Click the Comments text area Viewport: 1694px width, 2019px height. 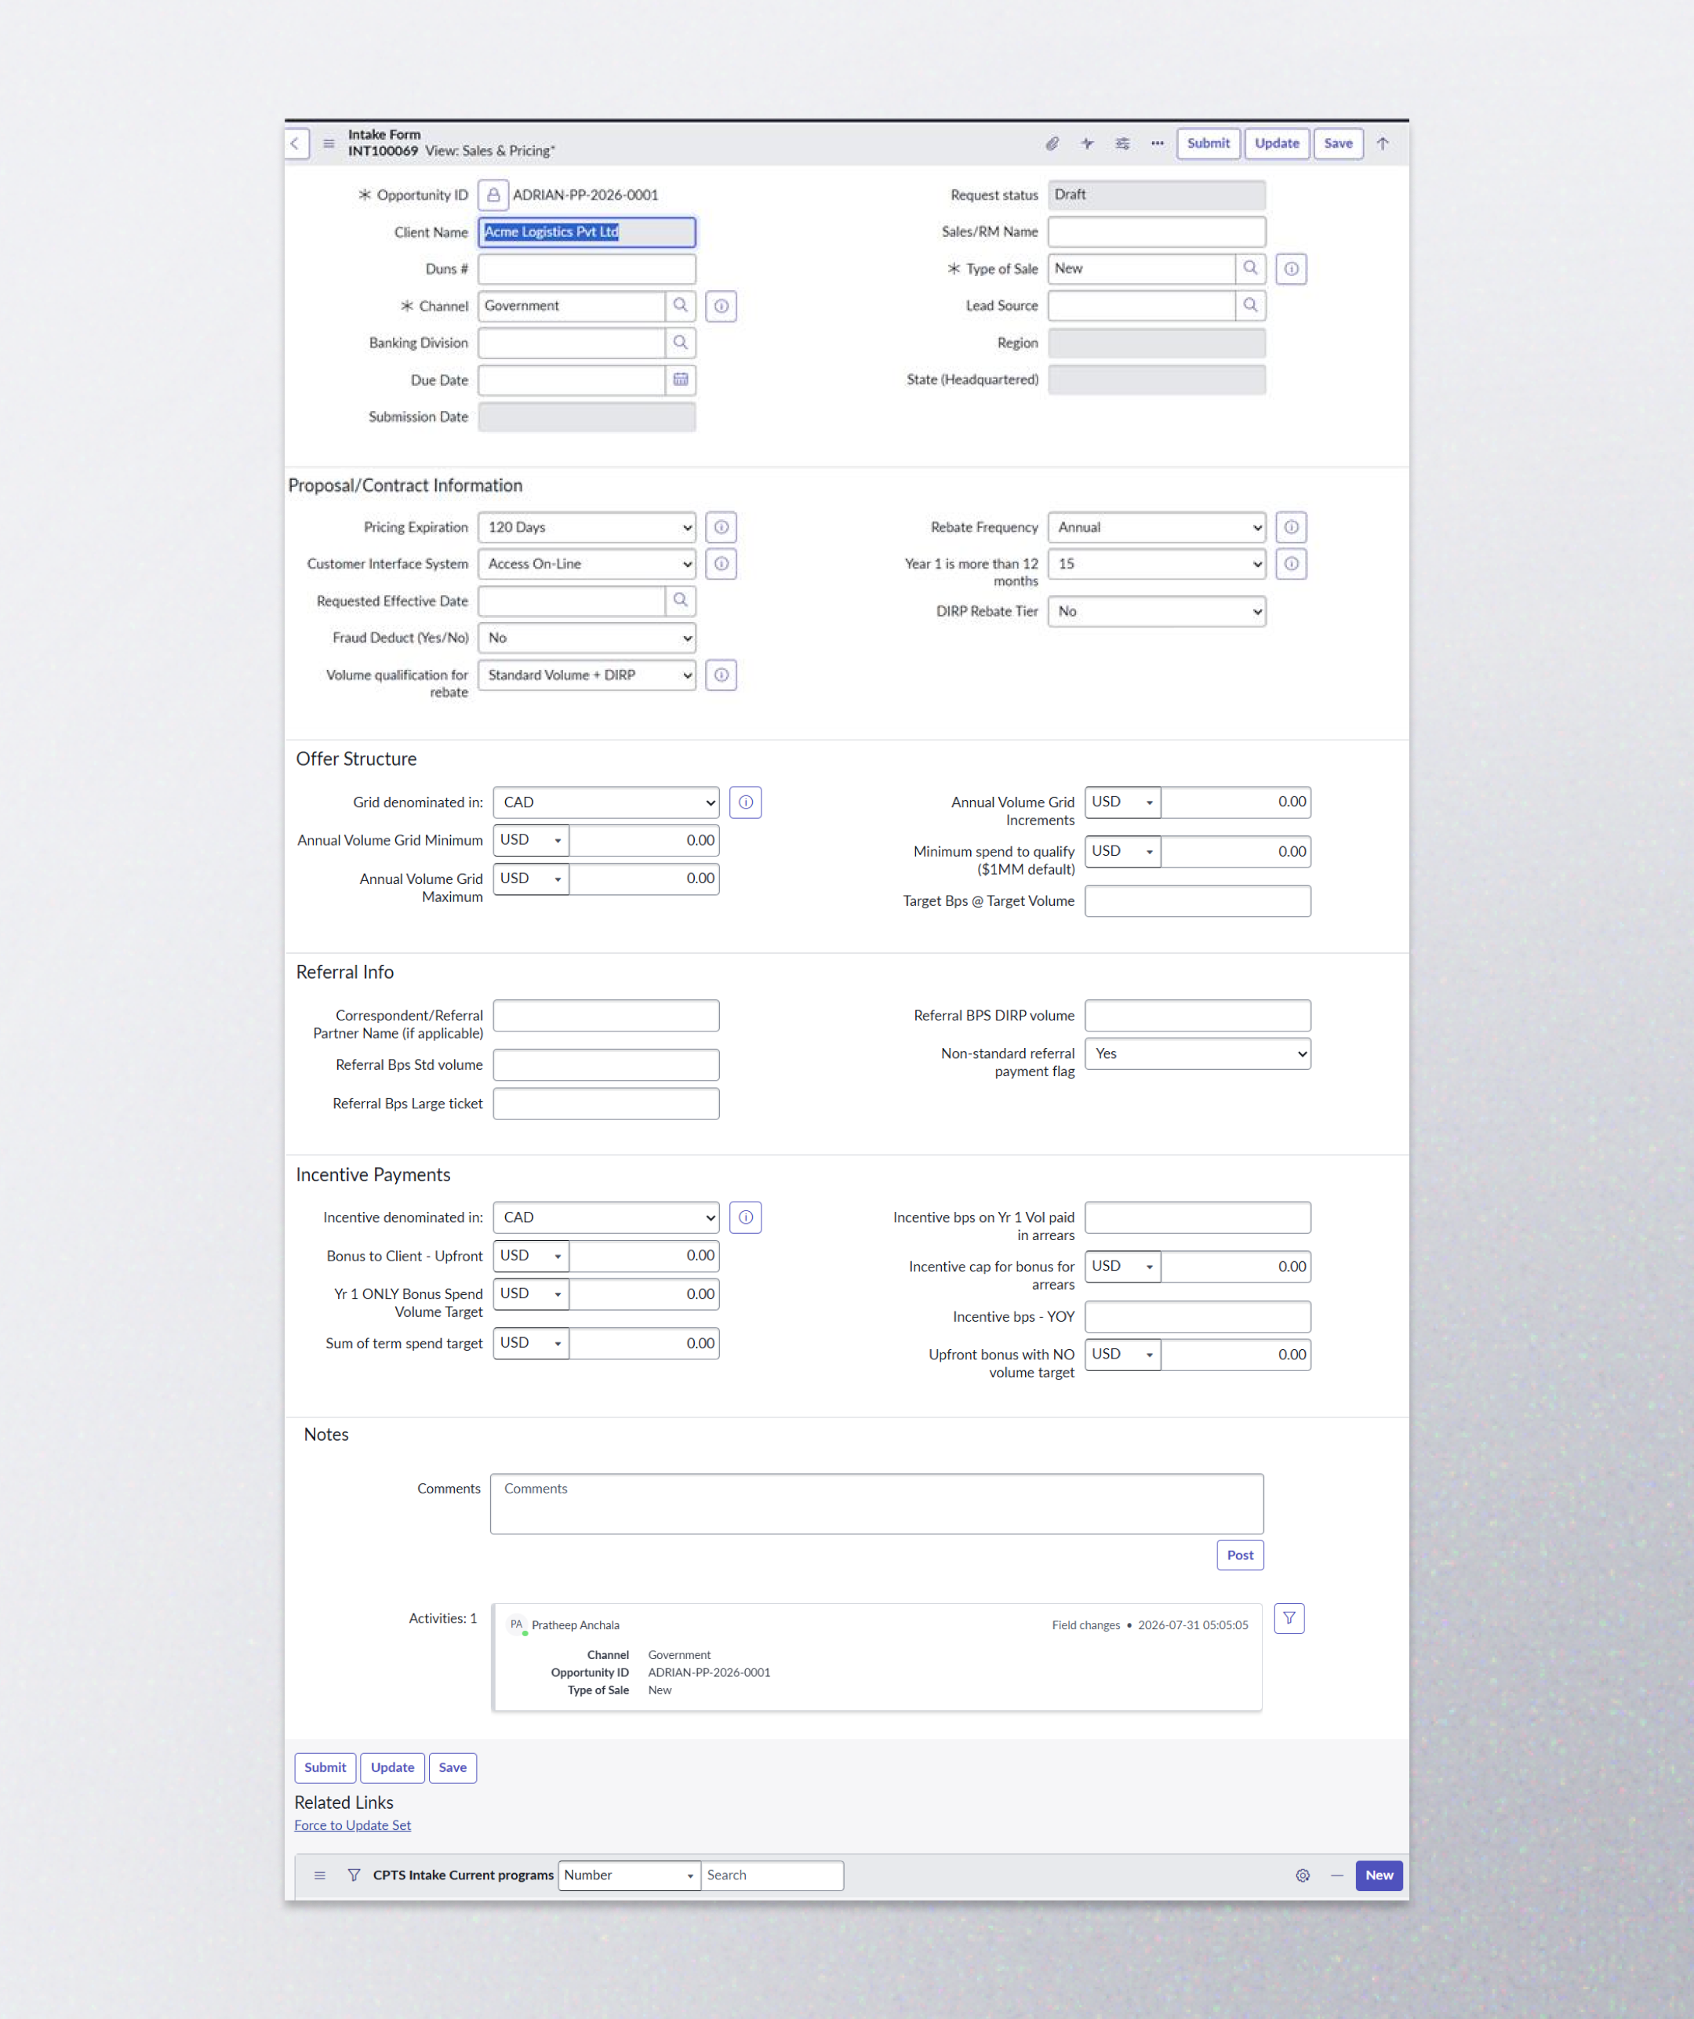(877, 1504)
